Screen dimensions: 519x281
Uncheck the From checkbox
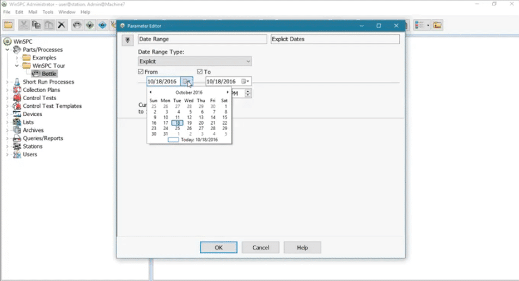click(141, 72)
